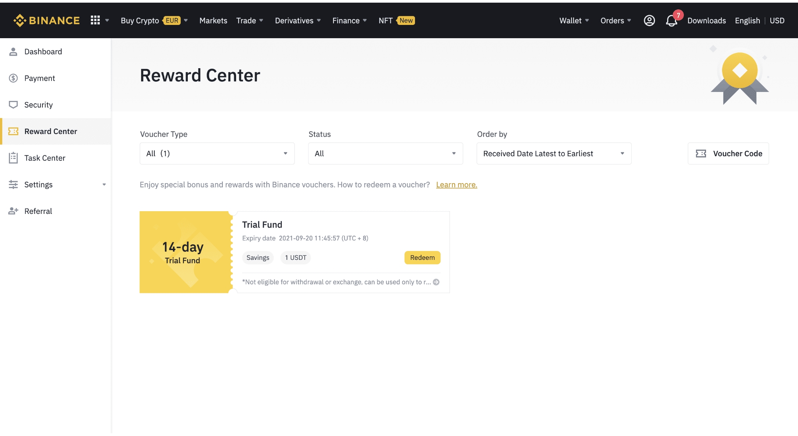This screenshot has height=436, width=798.
Task: Expand the voucher note arrow icon
Action: (436, 282)
